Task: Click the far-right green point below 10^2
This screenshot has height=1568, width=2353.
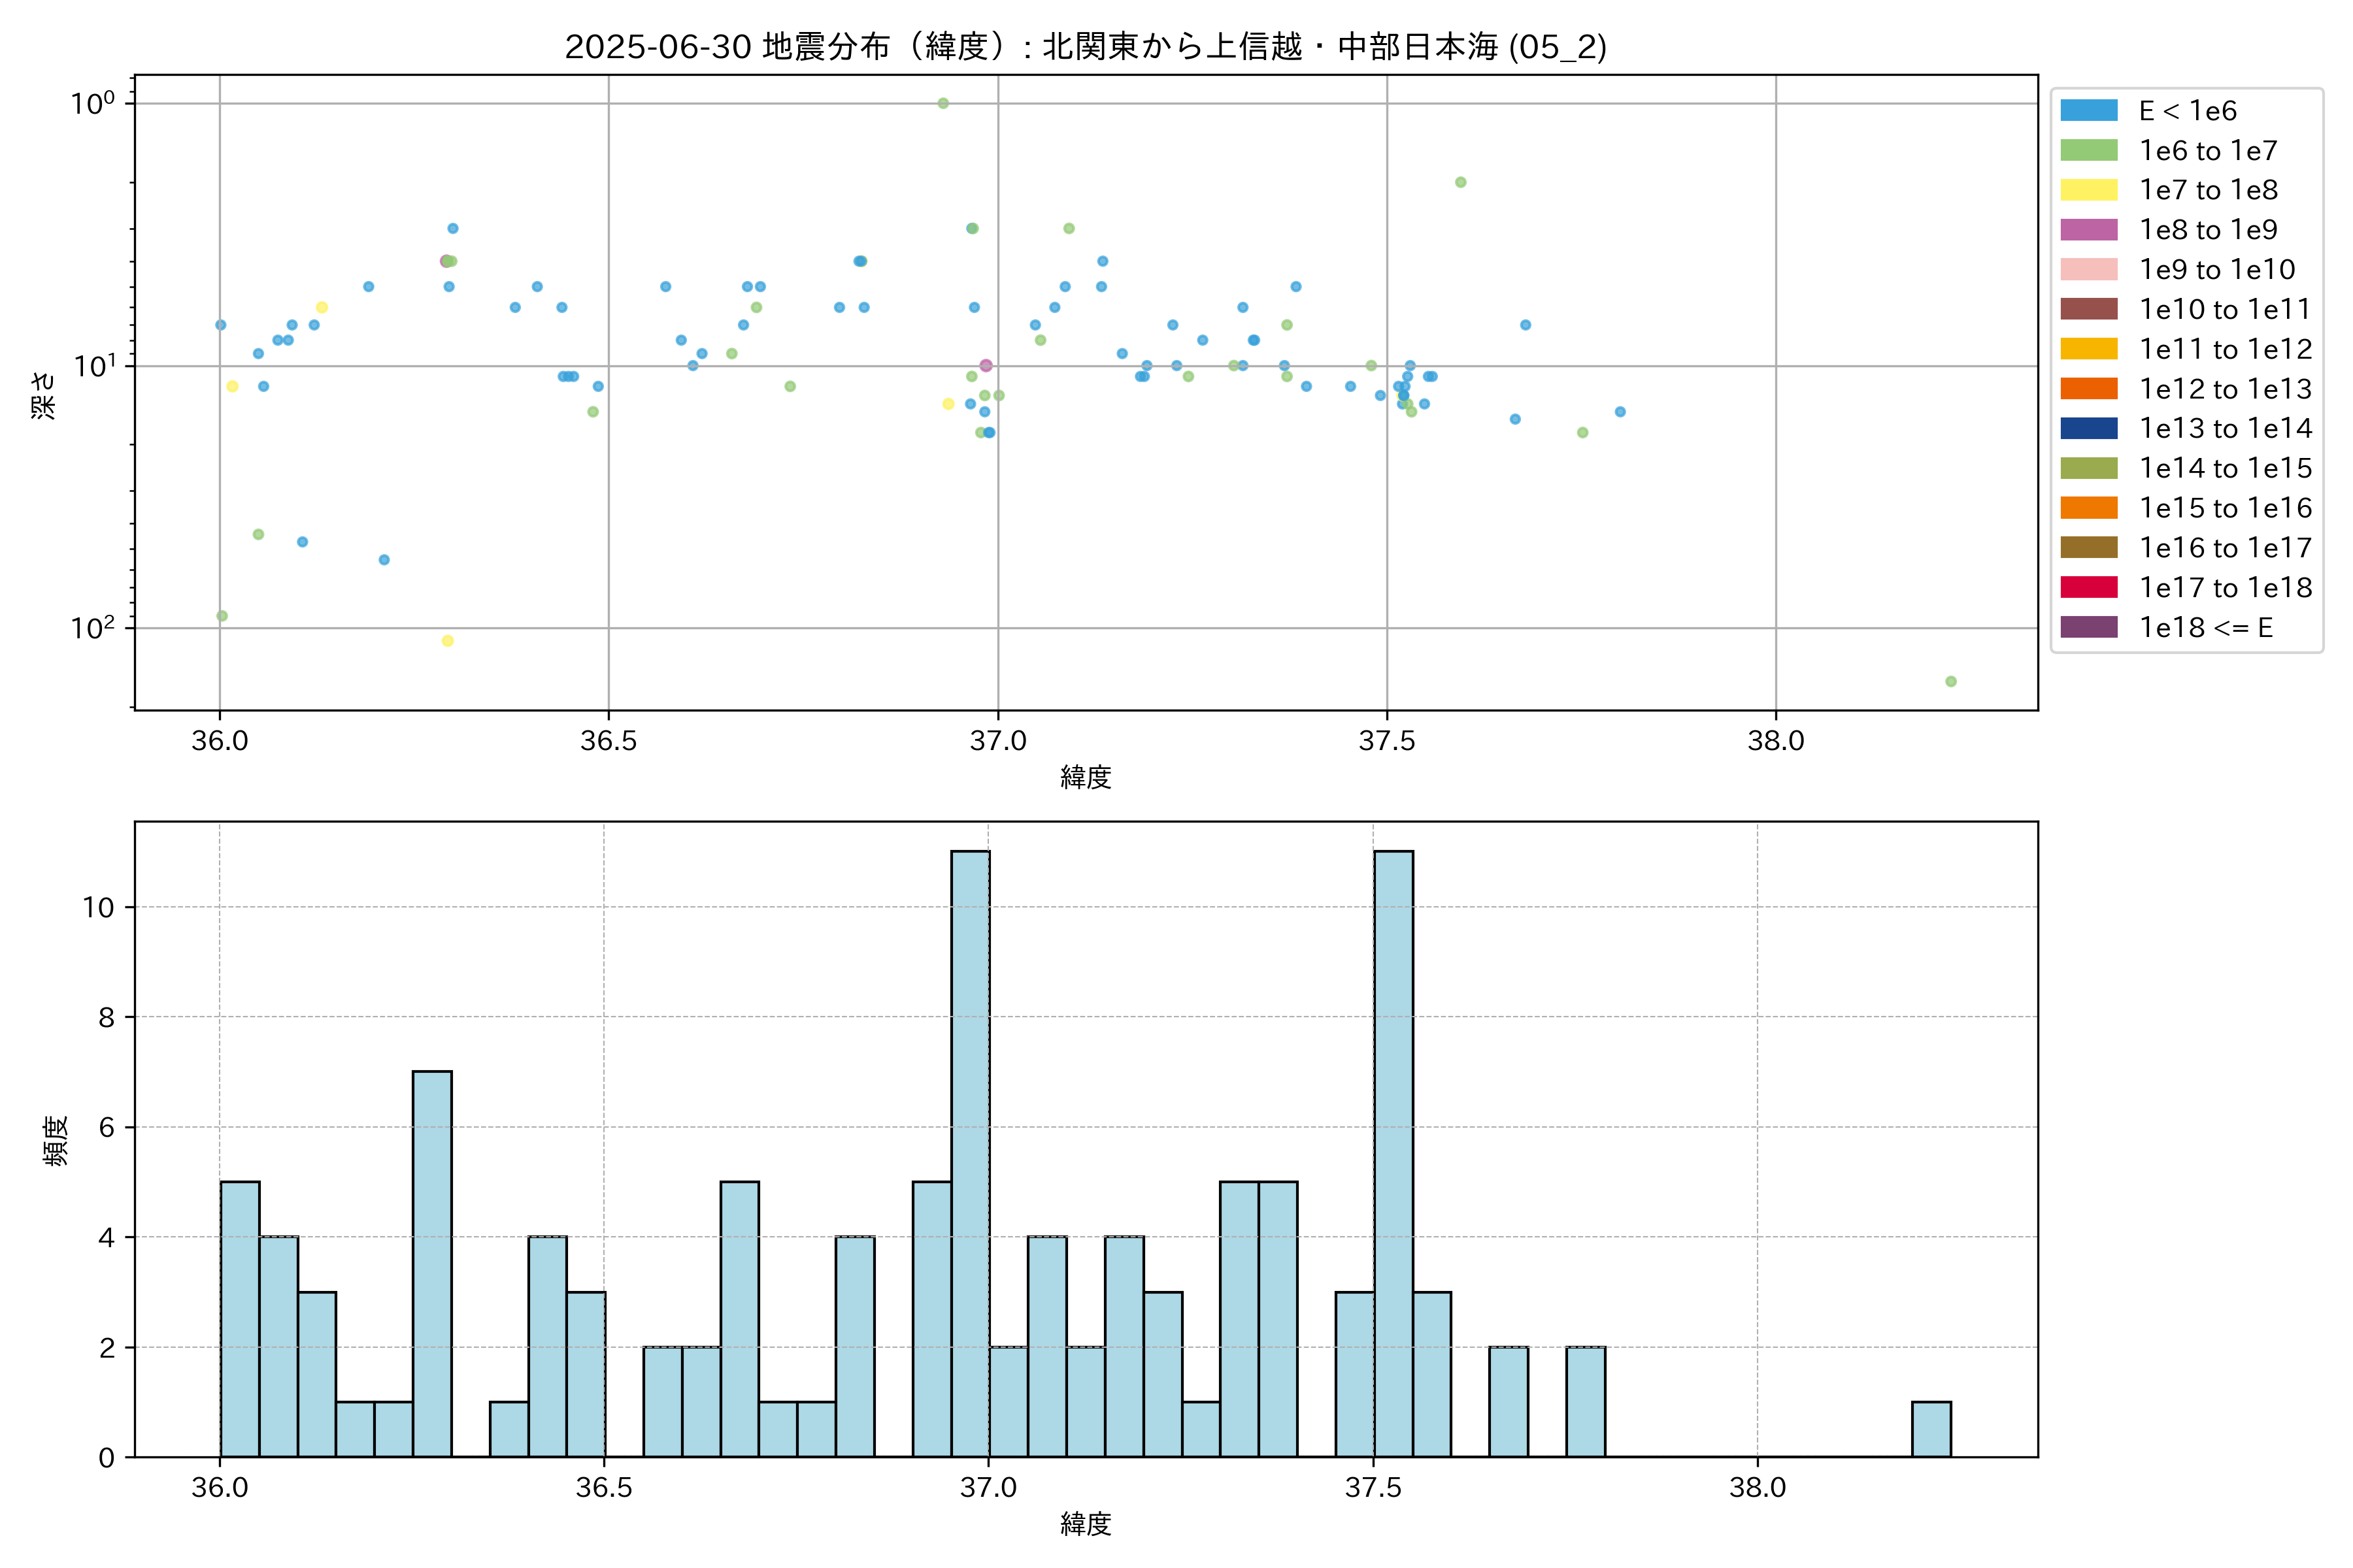Action: [x=1951, y=681]
